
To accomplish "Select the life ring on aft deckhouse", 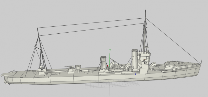I will pyautogui.click(x=42, y=70).
